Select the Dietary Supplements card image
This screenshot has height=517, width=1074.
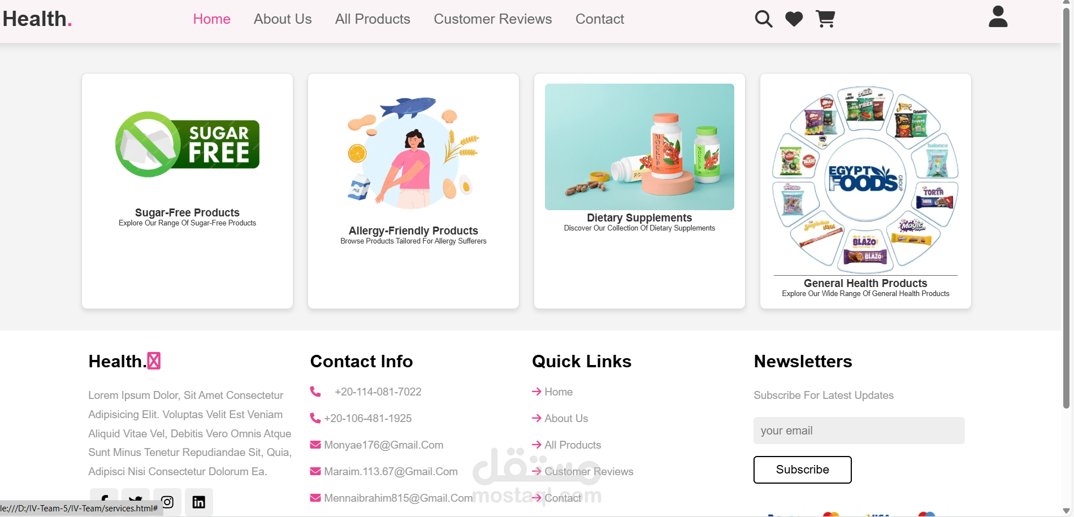[639, 147]
